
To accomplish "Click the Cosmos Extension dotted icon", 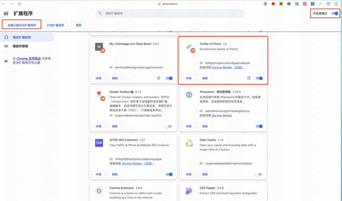I will (99, 191).
